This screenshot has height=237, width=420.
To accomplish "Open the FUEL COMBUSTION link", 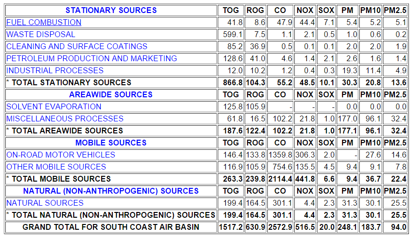I will click(x=44, y=22).
